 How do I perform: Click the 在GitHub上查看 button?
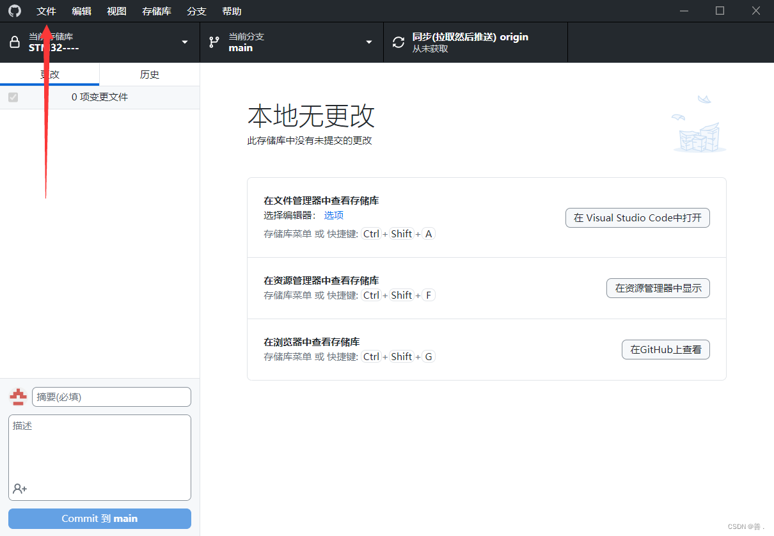(x=666, y=349)
